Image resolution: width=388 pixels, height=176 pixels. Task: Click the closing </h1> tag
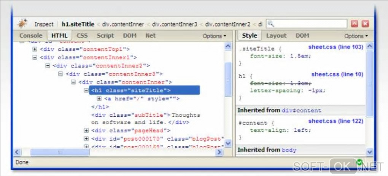100,107
